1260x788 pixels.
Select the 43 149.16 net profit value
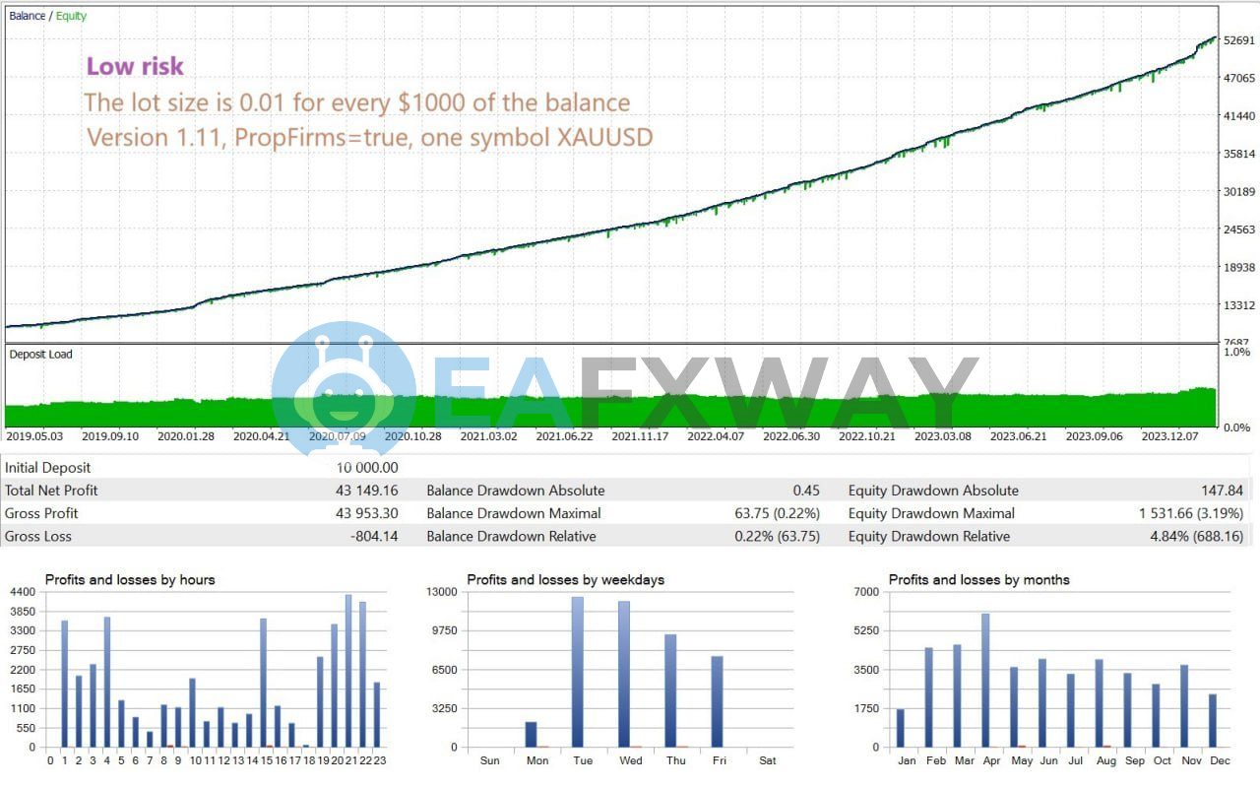click(366, 491)
